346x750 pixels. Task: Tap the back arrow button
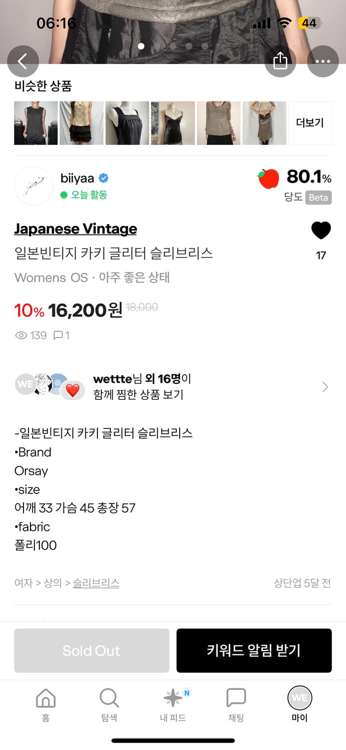tap(22, 61)
